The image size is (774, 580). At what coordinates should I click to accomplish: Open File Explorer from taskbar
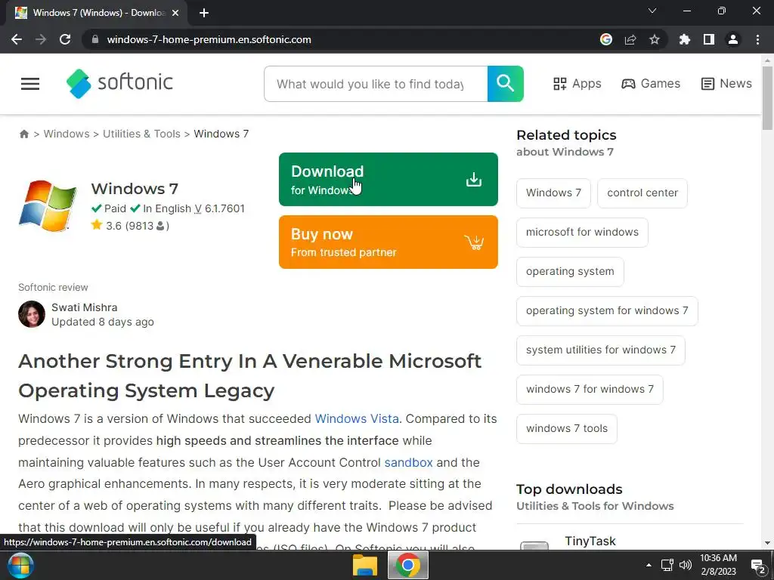click(x=365, y=565)
